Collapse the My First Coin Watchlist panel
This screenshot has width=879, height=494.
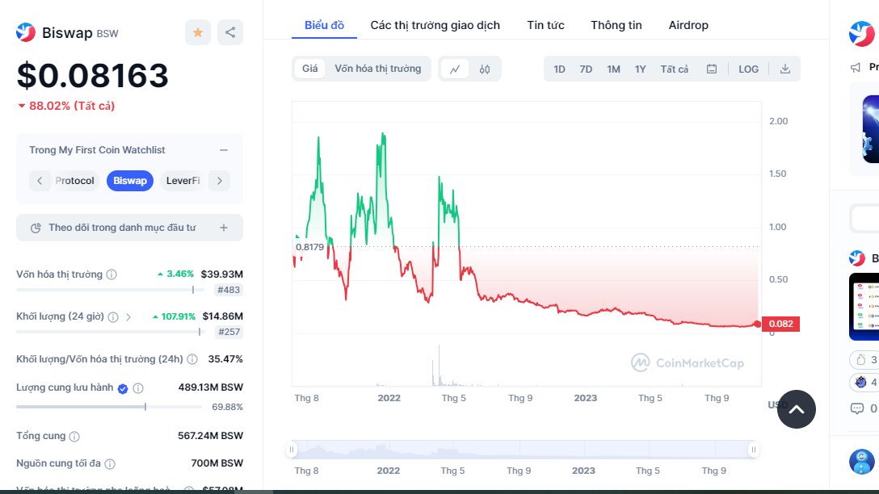click(224, 150)
